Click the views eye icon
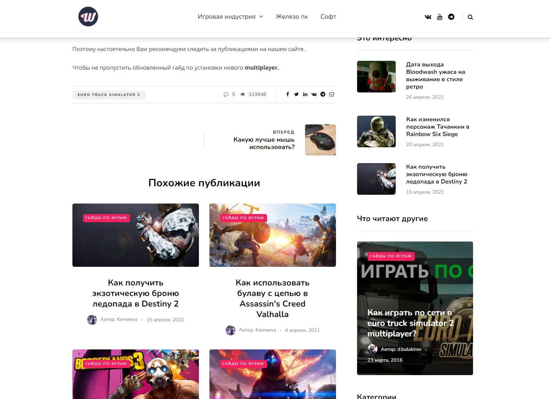Image resolution: width=550 pixels, height=399 pixels. (x=242, y=94)
